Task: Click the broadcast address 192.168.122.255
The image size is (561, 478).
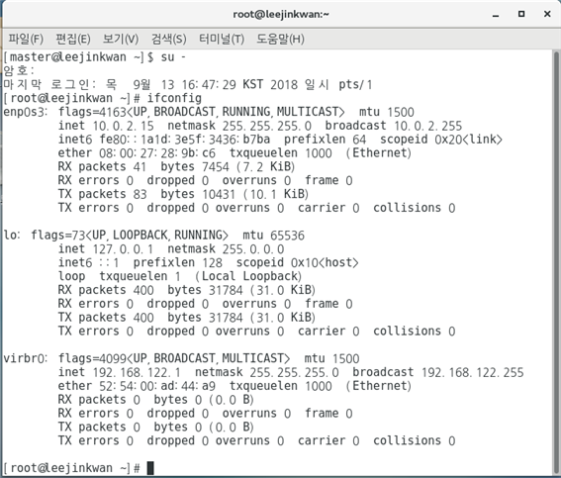Action: point(472,372)
